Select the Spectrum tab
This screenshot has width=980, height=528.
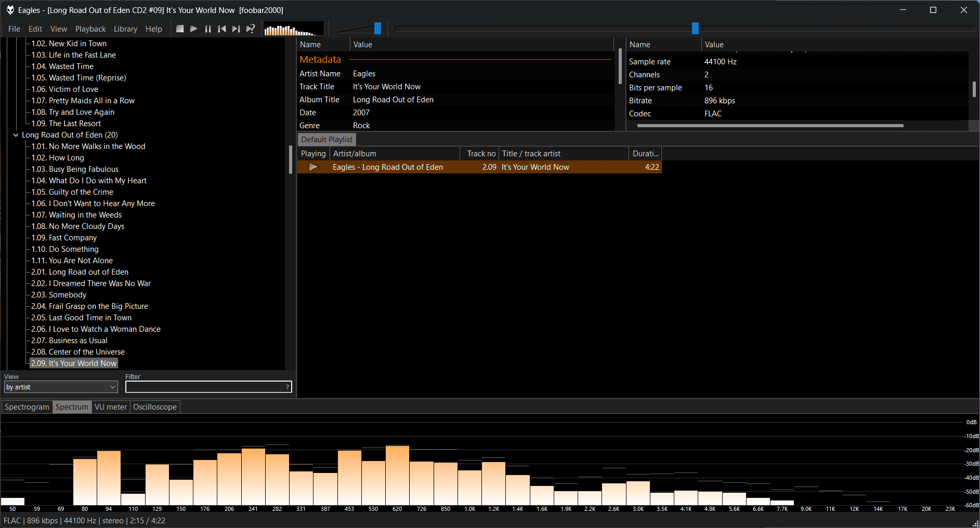(72, 407)
